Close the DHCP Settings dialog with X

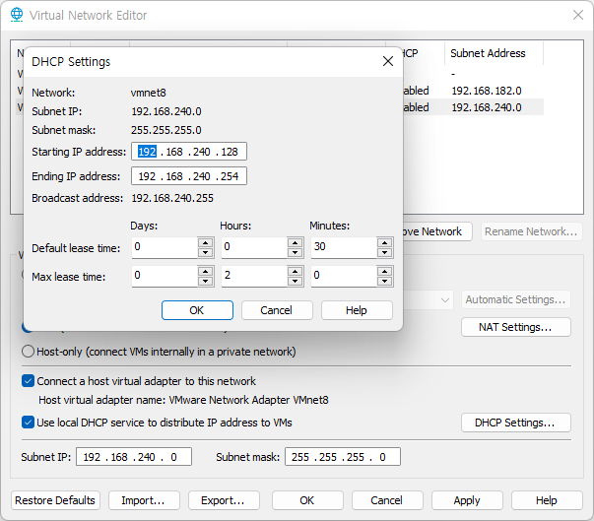tap(388, 61)
